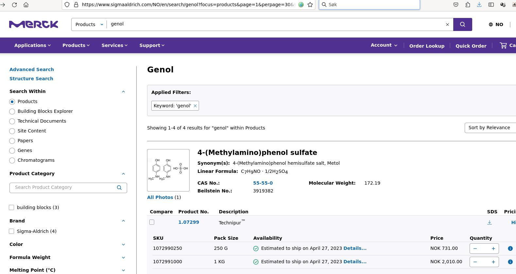
Task: Click the Product Category search magnifier
Action: pos(119,188)
